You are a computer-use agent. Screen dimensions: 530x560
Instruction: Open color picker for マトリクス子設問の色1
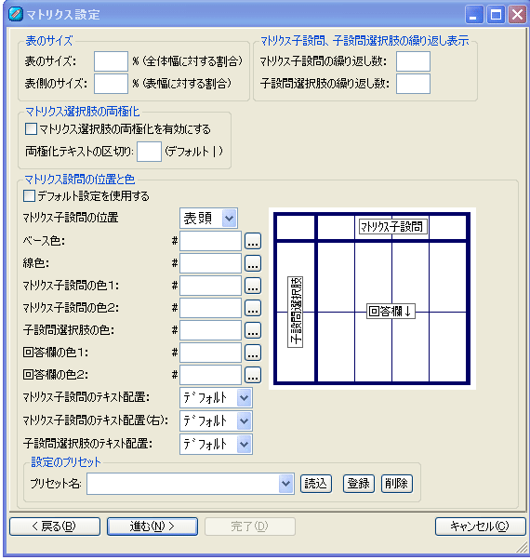(x=253, y=286)
